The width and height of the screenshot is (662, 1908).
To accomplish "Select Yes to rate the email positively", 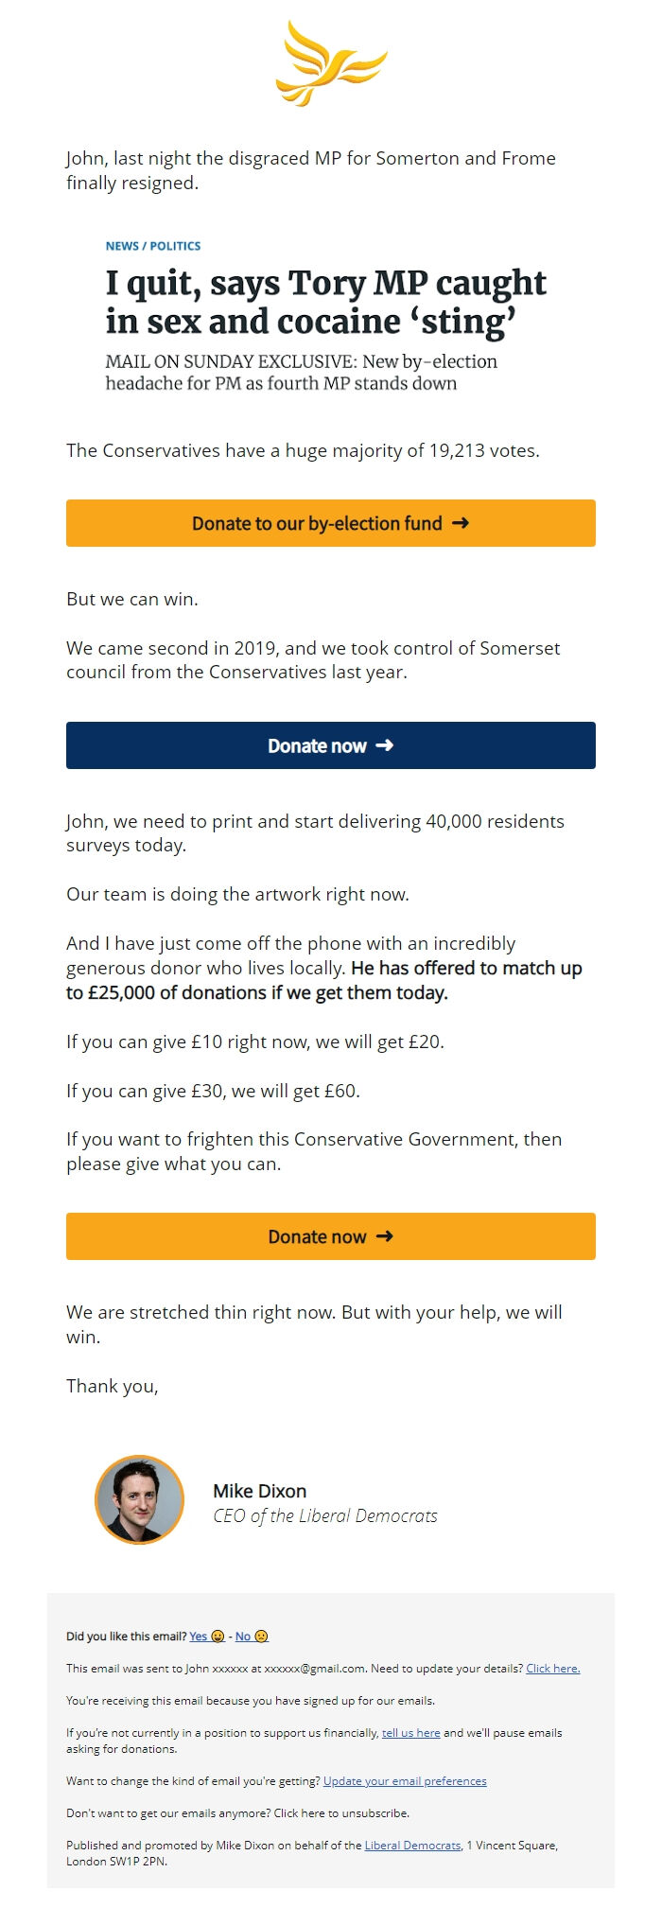I will [198, 1637].
